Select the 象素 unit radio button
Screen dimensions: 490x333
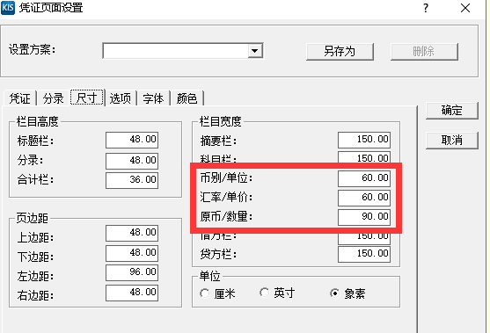click(x=334, y=293)
